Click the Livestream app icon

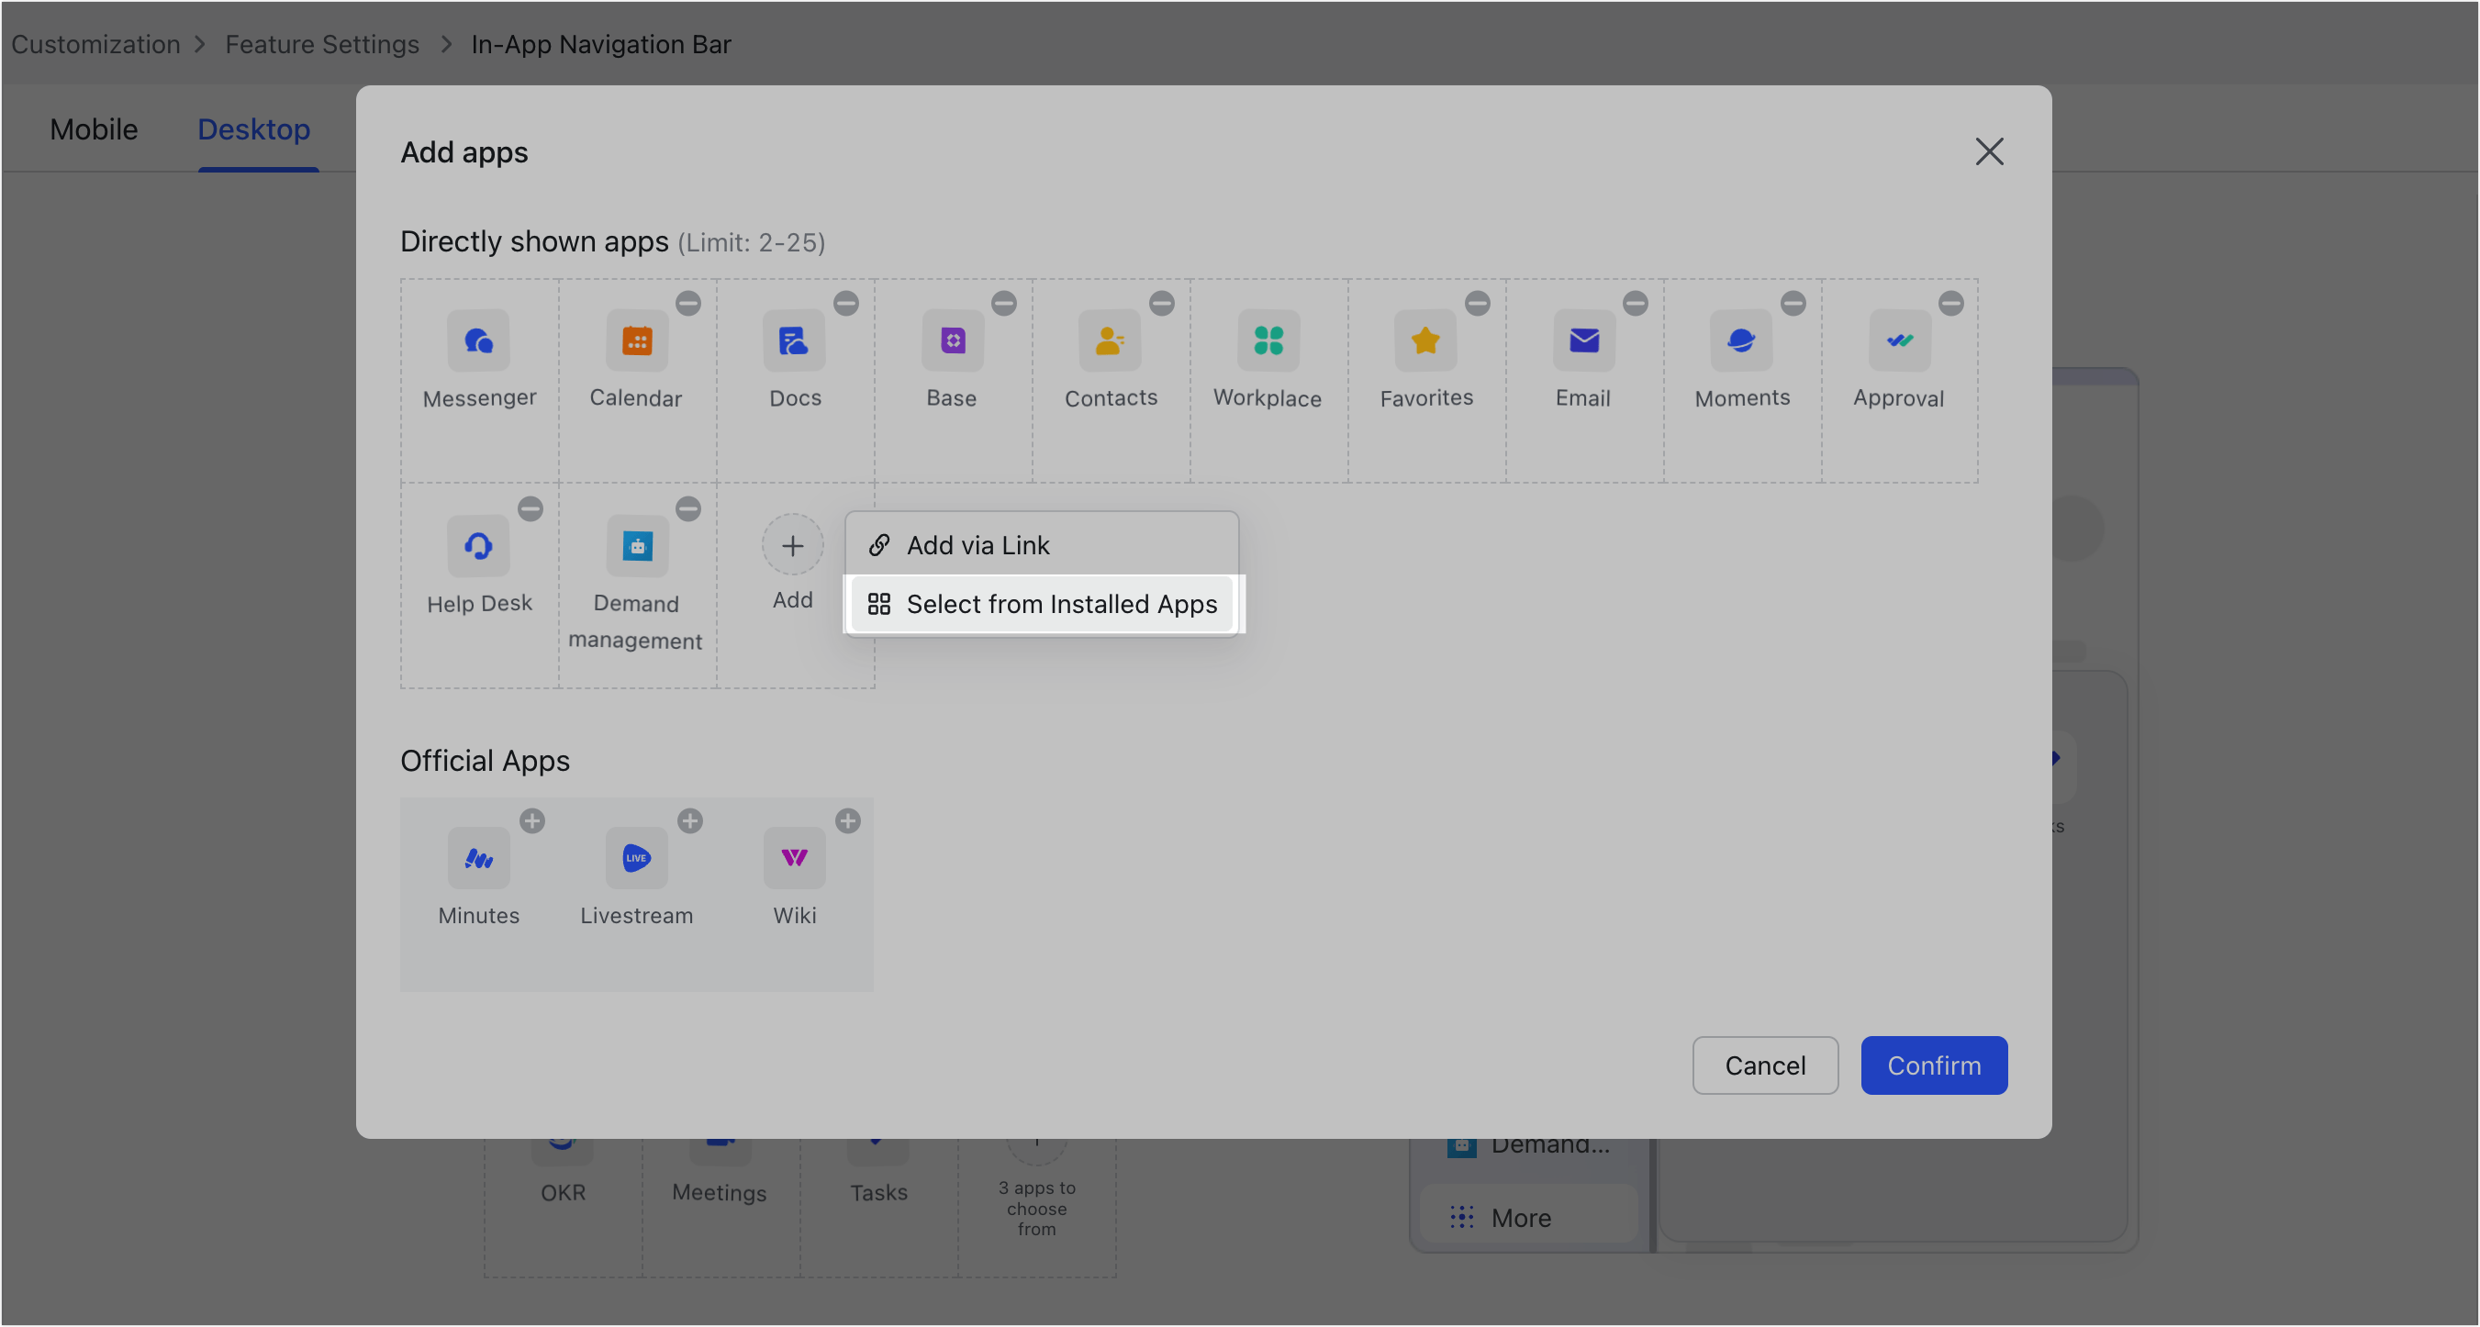[x=636, y=857]
